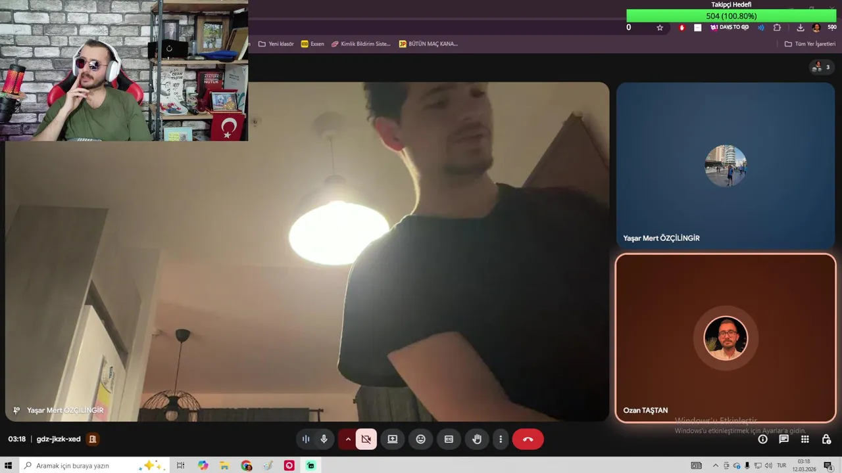
Task: Select Yaşar Mert ÖZÇİLİNGİR side tile
Action: pos(726,166)
